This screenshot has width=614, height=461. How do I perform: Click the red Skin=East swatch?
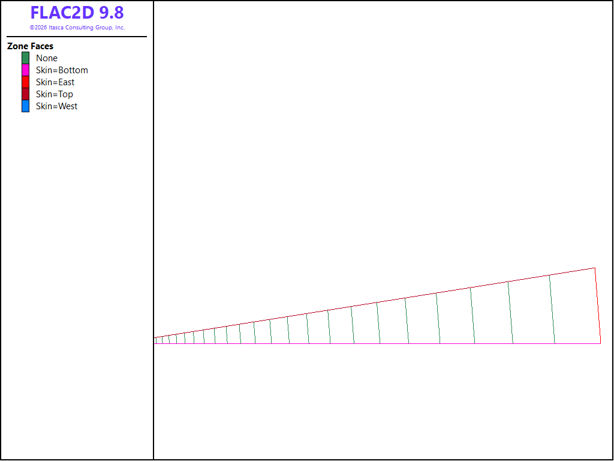25,82
